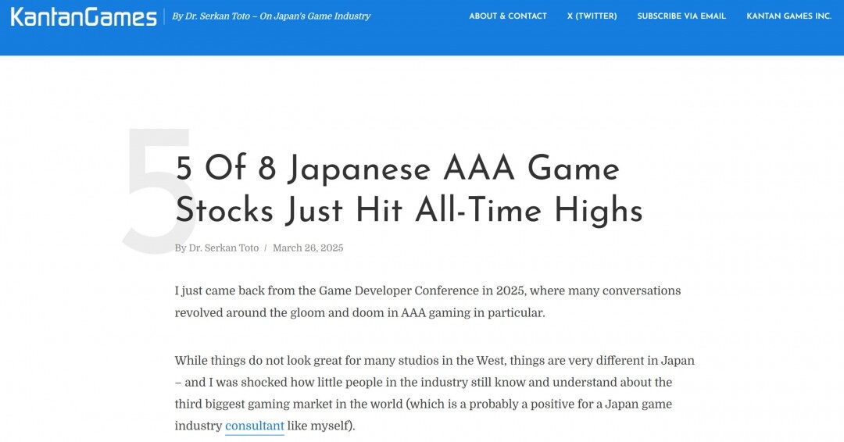Click author name Dr. Serkan Toto
This screenshot has width=844, height=442.
pyautogui.click(x=224, y=248)
